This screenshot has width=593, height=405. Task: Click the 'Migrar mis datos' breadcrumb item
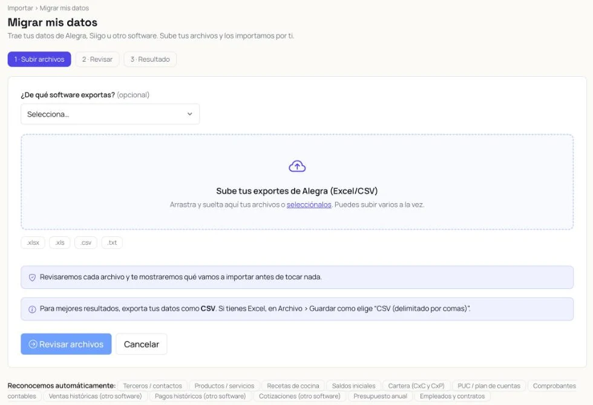click(x=64, y=8)
